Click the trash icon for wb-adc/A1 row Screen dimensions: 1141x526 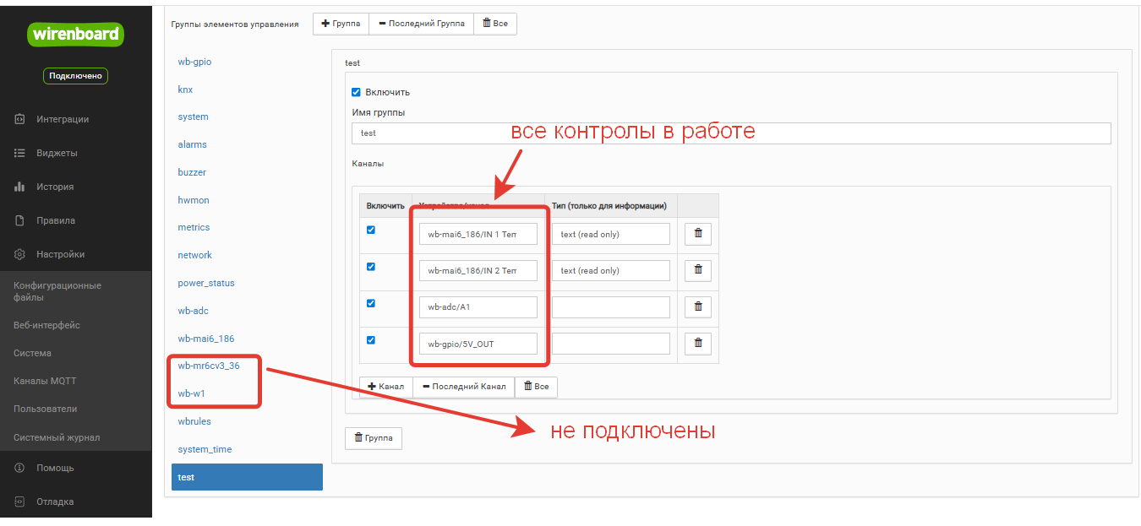697,307
